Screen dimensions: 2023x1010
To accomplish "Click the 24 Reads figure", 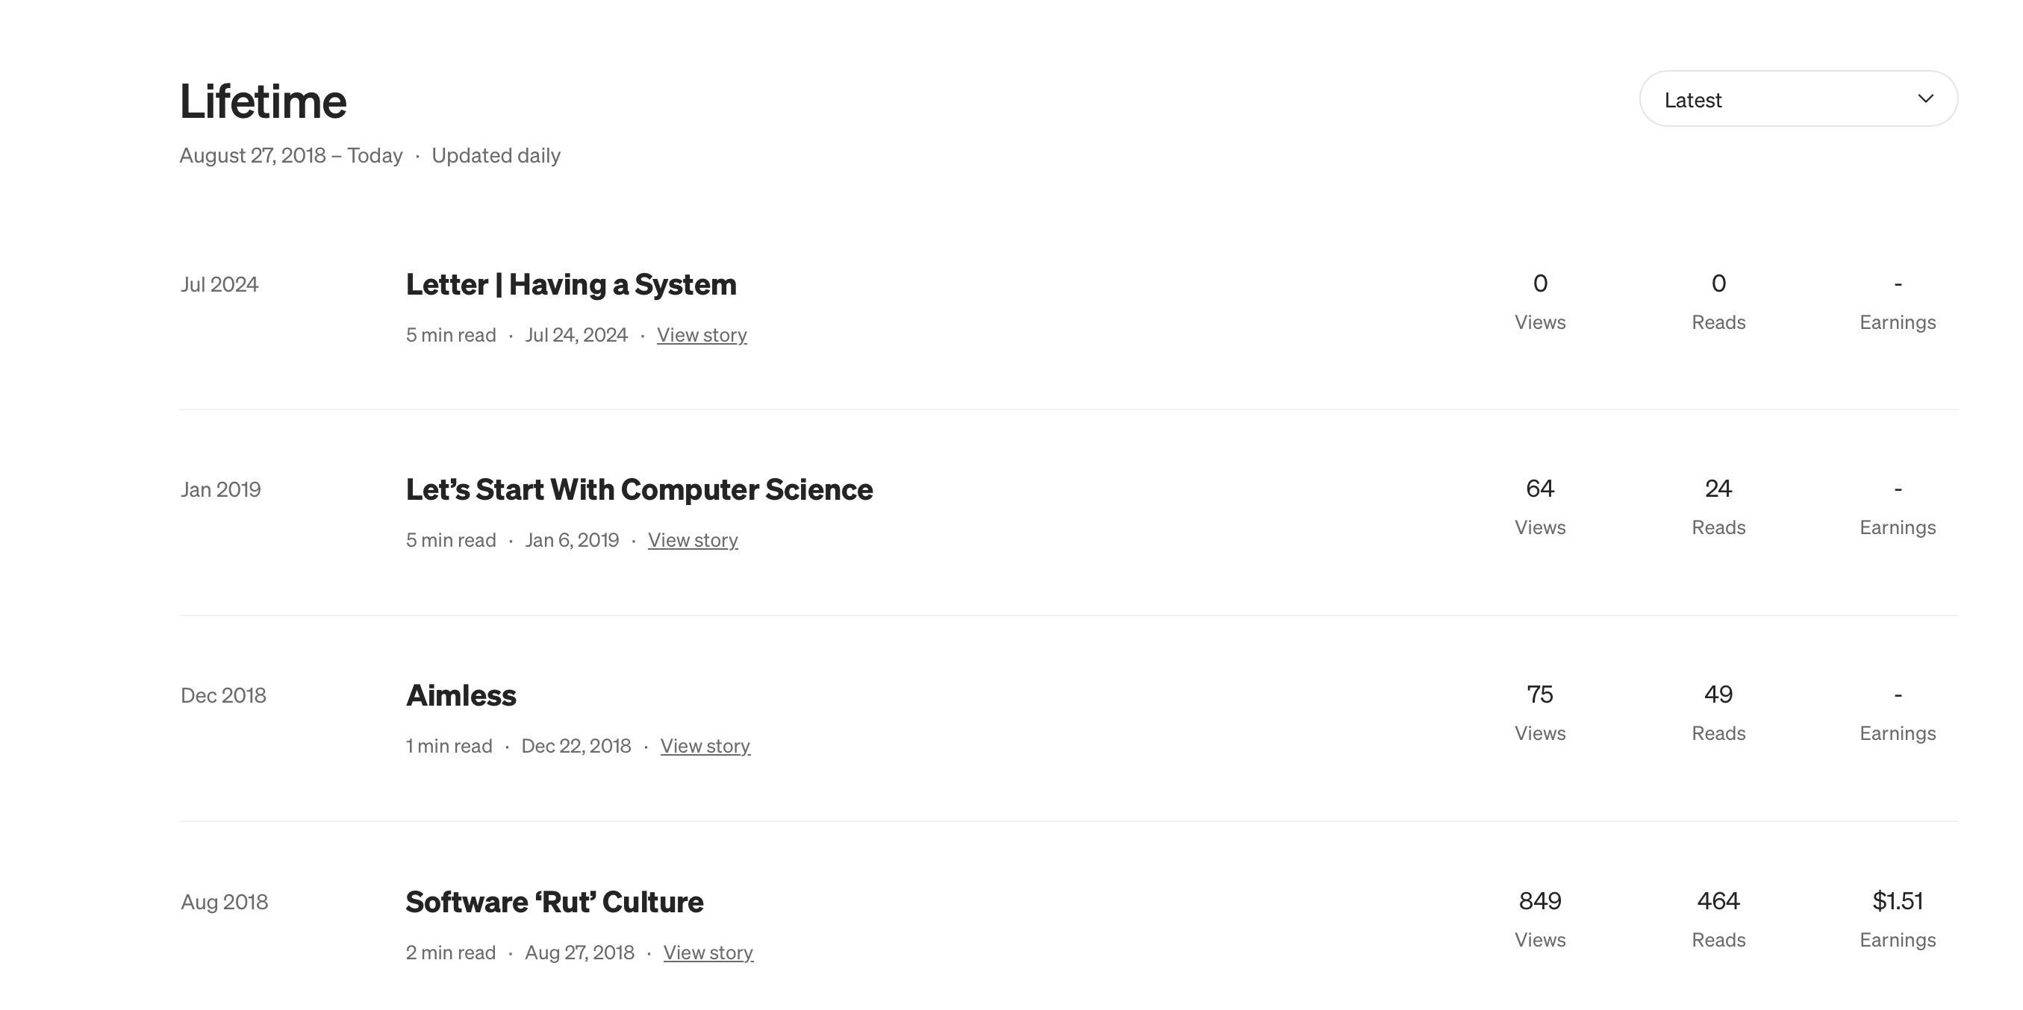I will pos(1718,489).
